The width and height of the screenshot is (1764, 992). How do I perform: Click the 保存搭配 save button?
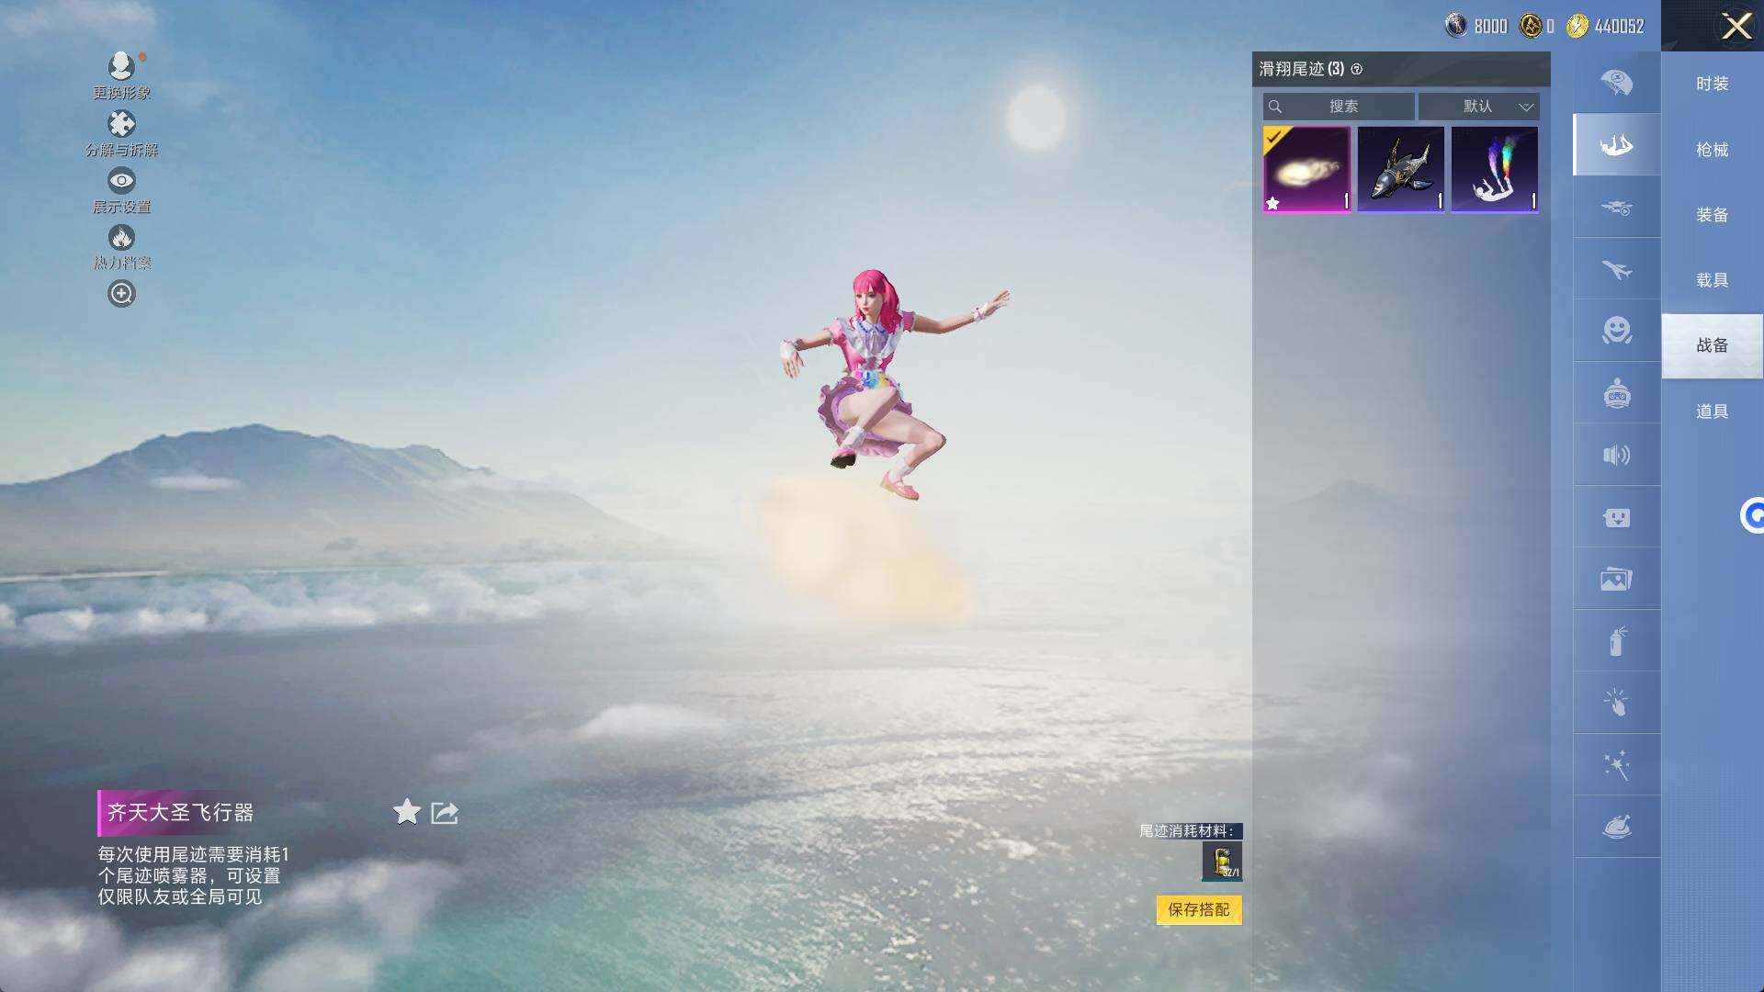click(x=1198, y=909)
